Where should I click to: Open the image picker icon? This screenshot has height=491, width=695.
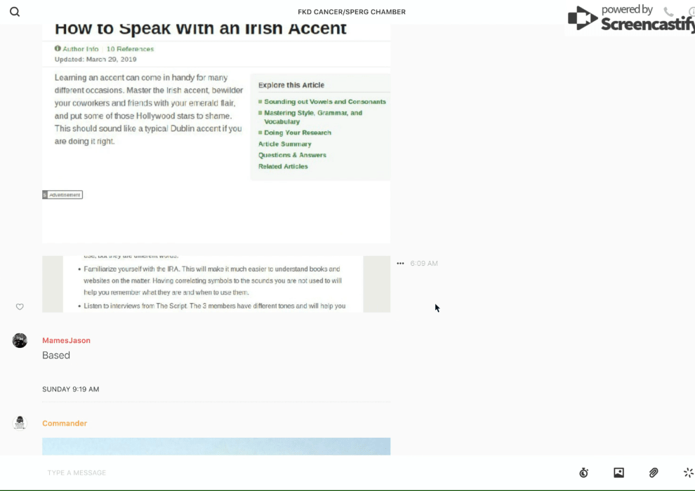pos(618,473)
